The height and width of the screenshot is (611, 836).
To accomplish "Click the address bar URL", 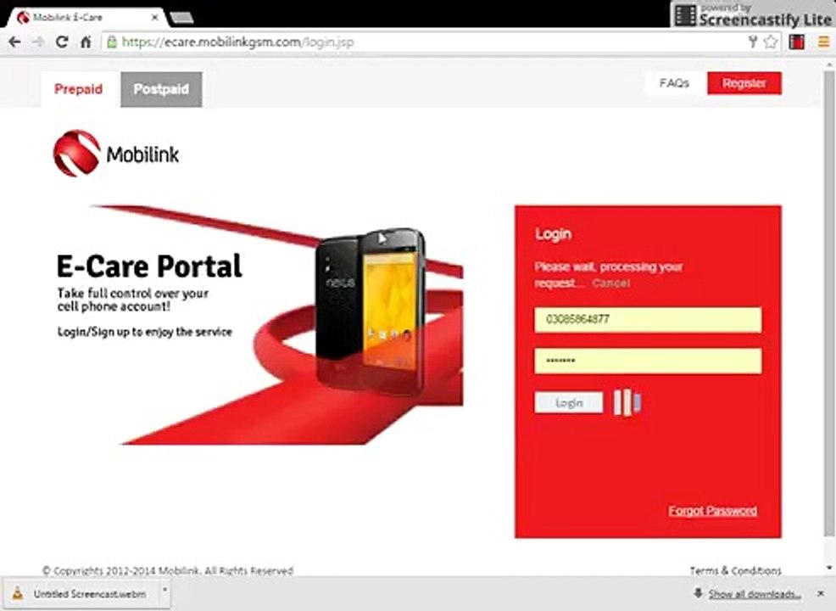I will pos(237,42).
